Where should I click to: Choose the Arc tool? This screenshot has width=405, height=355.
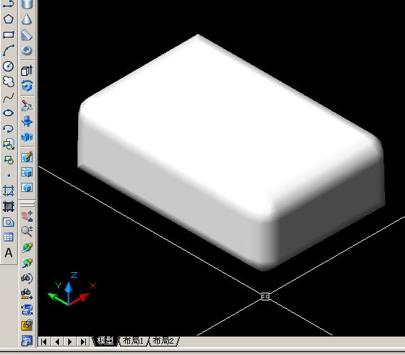click(9, 50)
